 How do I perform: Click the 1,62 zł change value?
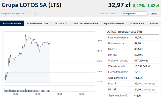(153, 6)
